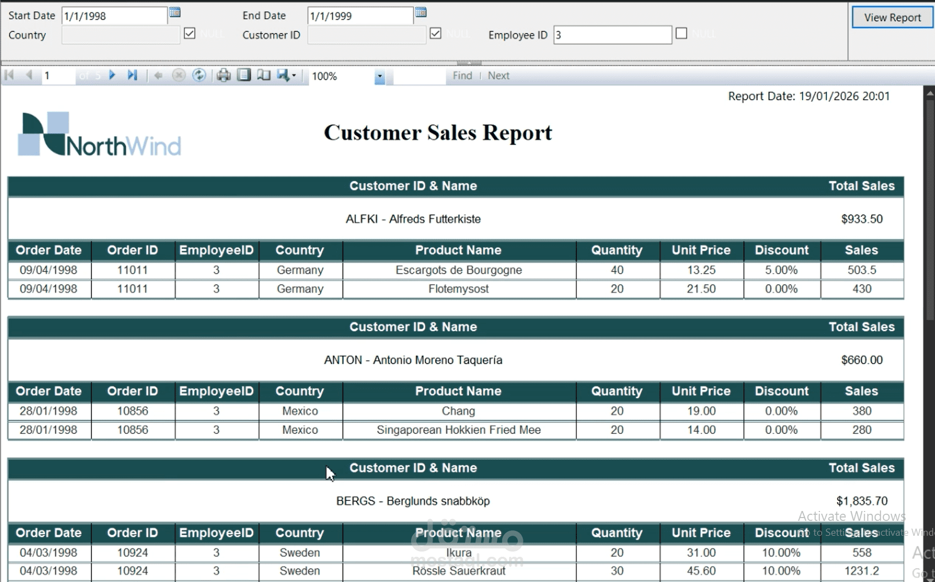This screenshot has width=935, height=582.
Task: Click the Country parameter field
Action: [x=121, y=35]
